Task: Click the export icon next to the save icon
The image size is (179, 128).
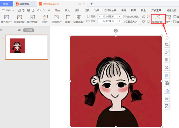Action: click(24, 10)
